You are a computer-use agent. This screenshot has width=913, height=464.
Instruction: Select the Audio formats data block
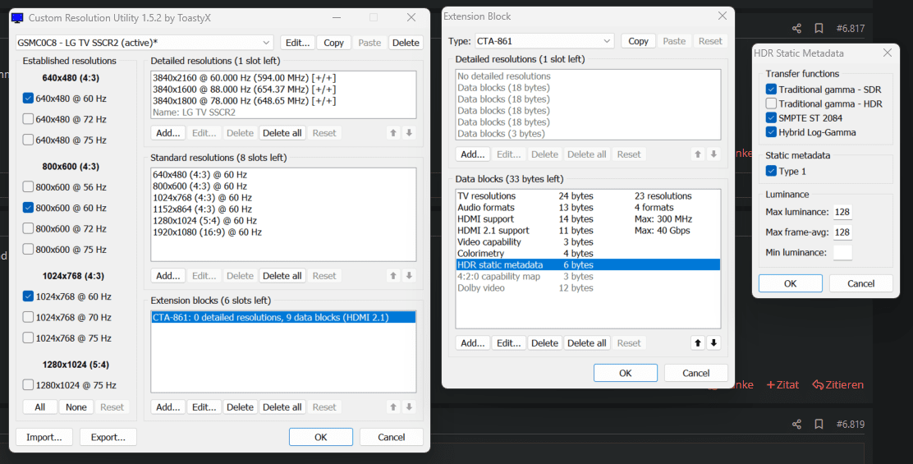click(x=588, y=207)
